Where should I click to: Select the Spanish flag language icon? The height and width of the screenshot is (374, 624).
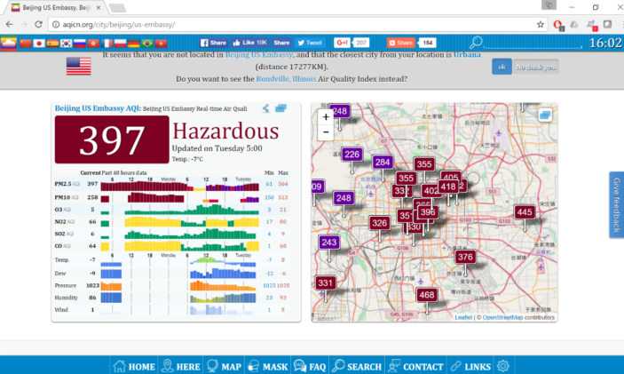52,43
